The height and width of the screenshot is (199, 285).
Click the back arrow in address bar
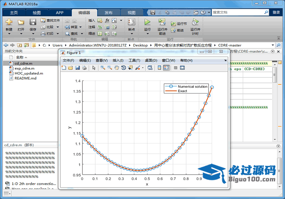6,45
